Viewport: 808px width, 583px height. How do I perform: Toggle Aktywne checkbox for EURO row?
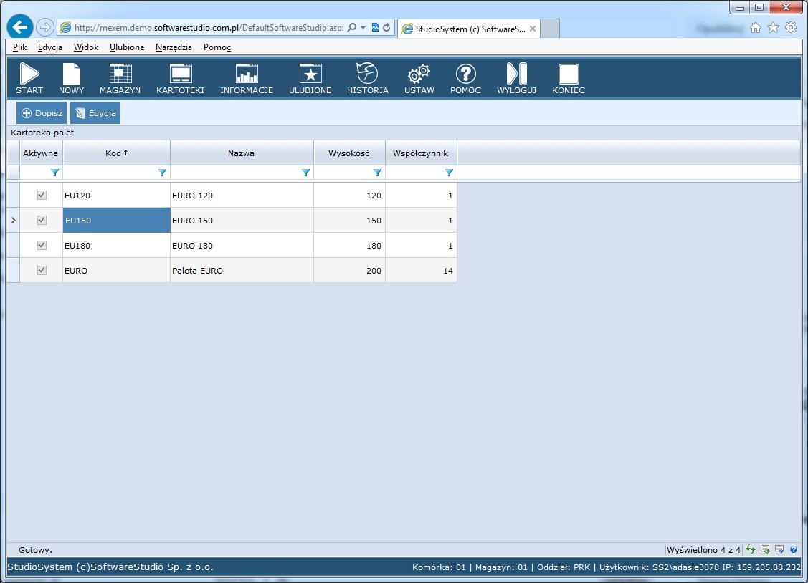point(42,270)
